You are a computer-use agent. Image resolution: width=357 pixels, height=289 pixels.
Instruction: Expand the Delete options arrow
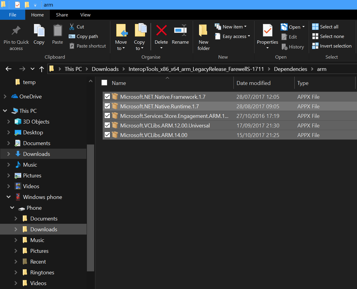pos(161,48)
